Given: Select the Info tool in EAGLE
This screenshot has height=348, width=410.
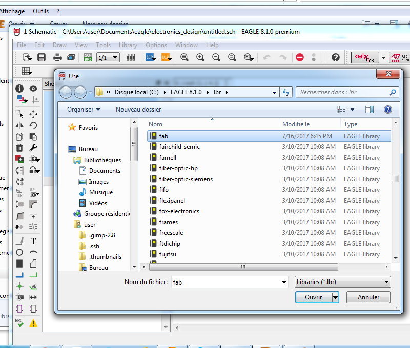Looking at the screenshot, I should tap(19, 89).
